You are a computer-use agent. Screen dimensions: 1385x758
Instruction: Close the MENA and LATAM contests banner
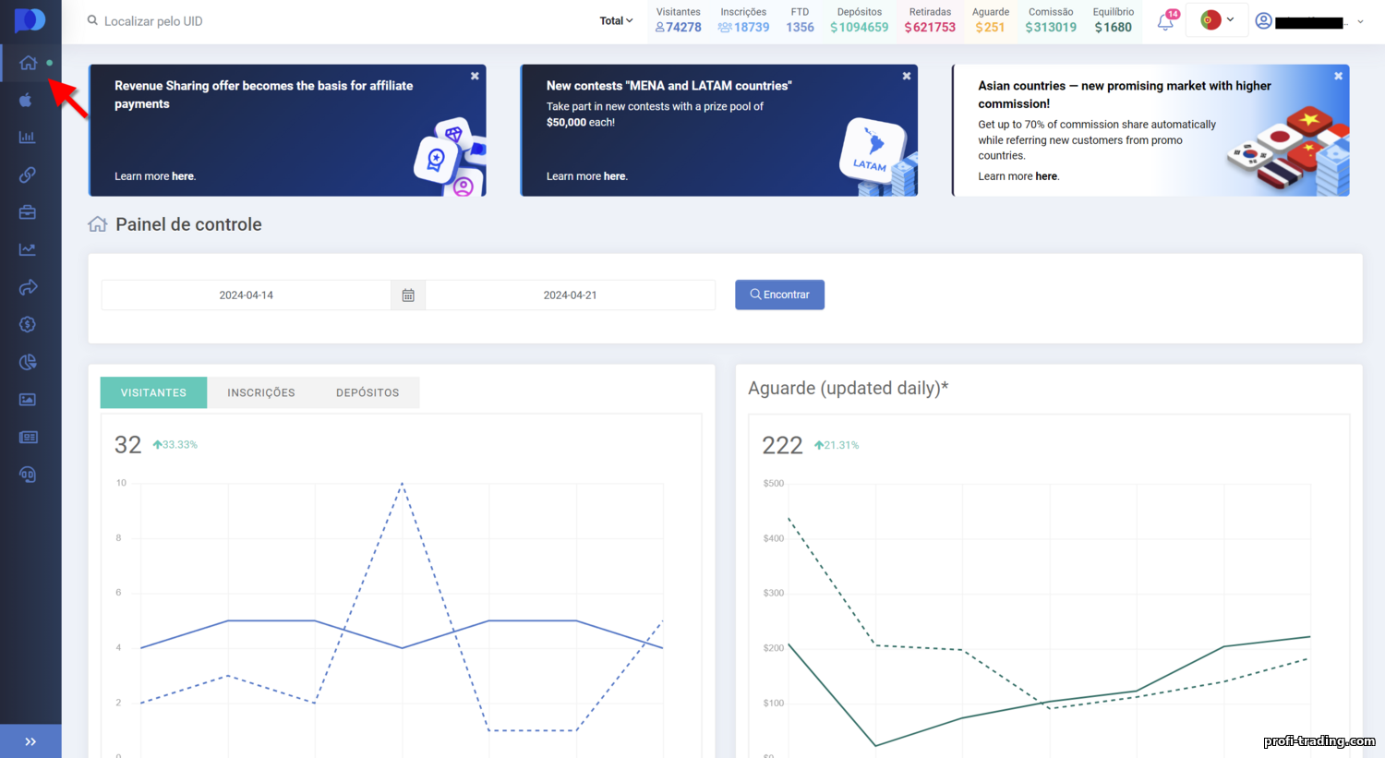[907, 76]
